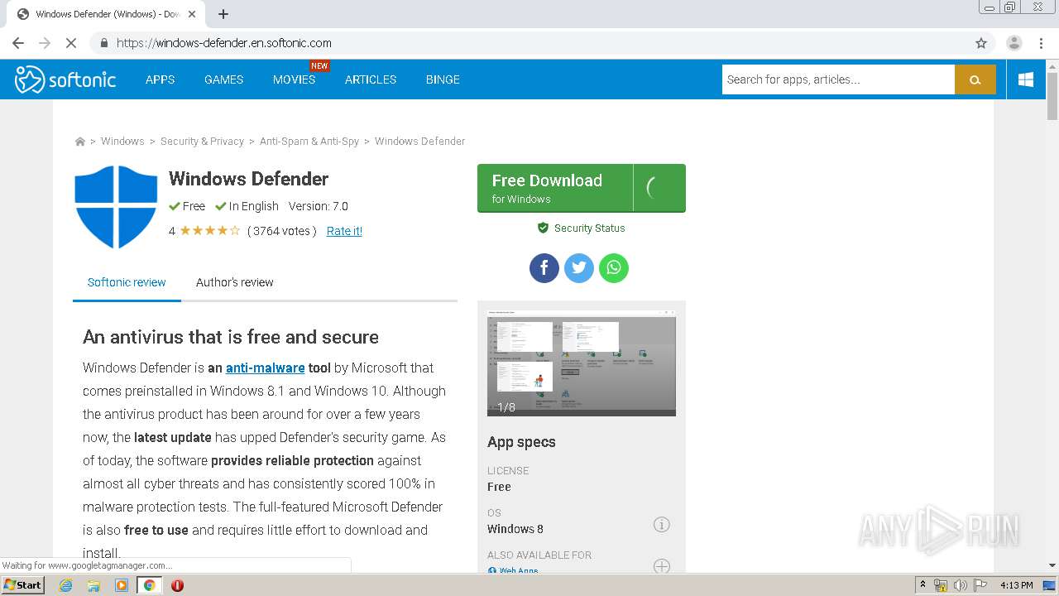The width and height of the screenshot is (1059, 596).
Task: Click the search for apps input field
Action: point(838,79)
